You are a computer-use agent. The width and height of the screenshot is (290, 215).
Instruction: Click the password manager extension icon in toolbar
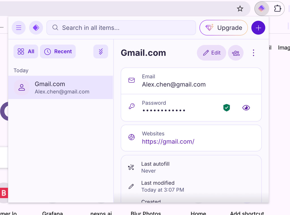click(262, 8)
